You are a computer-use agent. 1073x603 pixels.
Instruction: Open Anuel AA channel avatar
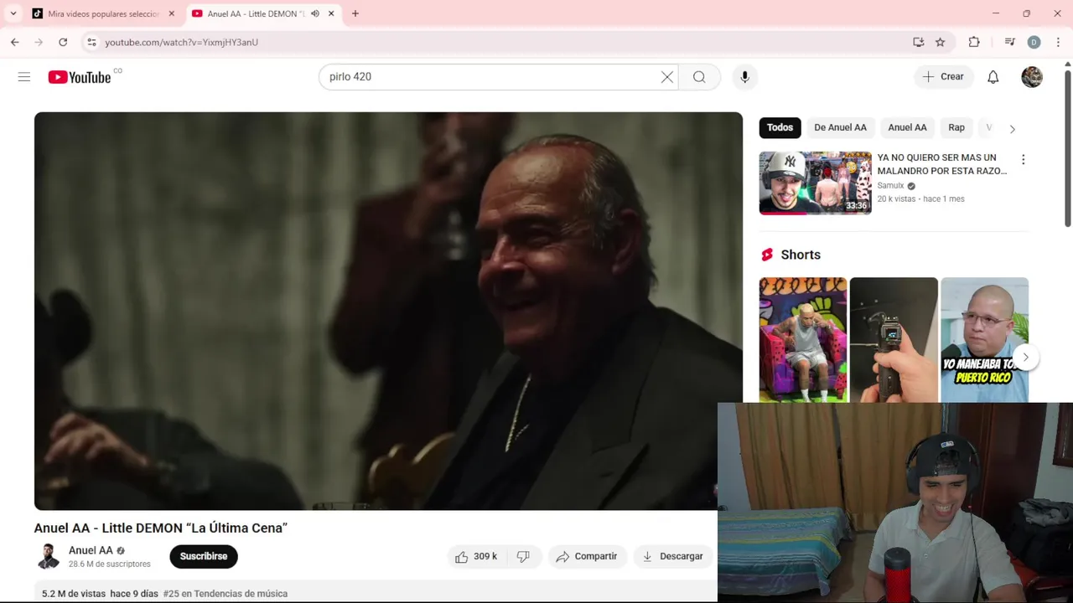tap(48, 556)
